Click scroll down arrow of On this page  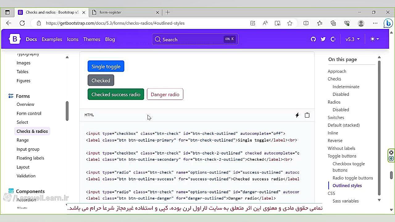379,200
